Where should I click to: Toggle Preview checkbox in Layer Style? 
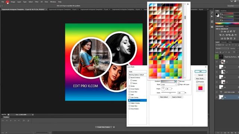pyautogui.click(x=197, y=82)
